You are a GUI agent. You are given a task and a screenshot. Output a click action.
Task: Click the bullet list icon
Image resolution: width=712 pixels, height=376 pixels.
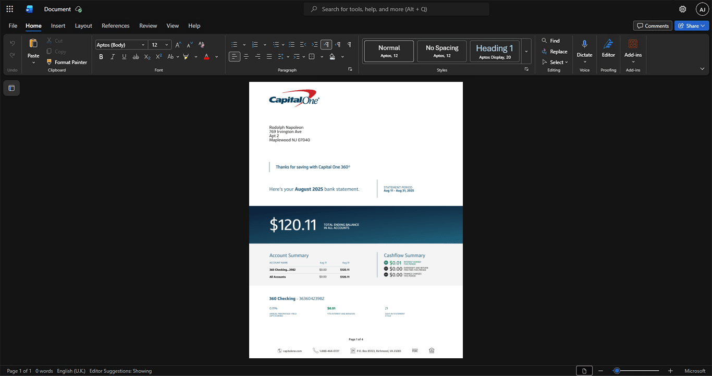tap(235, 45)
